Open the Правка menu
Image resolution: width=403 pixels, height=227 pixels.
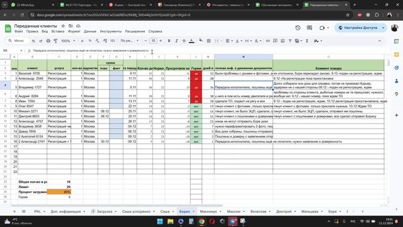point(32,32)
